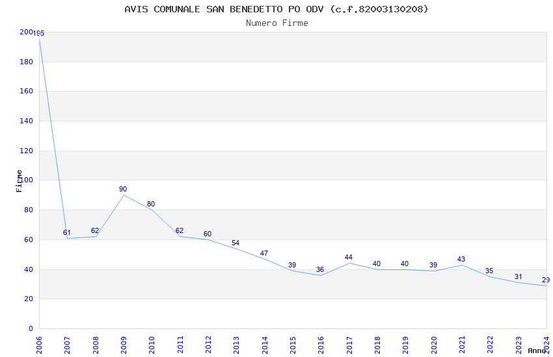Click the vertical axis title Firme
This screenshot has height=357, width=553.
tap(19, 181)
